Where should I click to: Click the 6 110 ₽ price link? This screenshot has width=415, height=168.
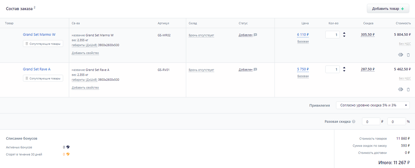(x=303, y=34)
